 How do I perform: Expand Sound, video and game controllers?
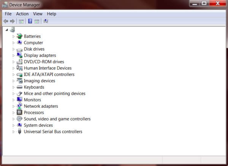click(13, 119)
